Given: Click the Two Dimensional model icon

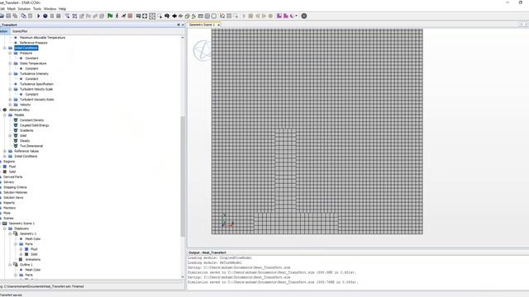Looking at the screenshot, I should pyautogui.click(x=16, y=146).
